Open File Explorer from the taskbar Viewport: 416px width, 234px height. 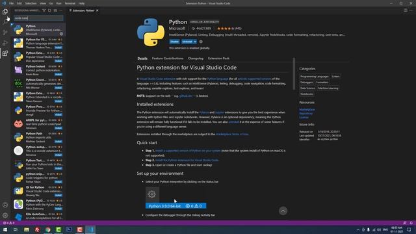click(x=27, y=229)
